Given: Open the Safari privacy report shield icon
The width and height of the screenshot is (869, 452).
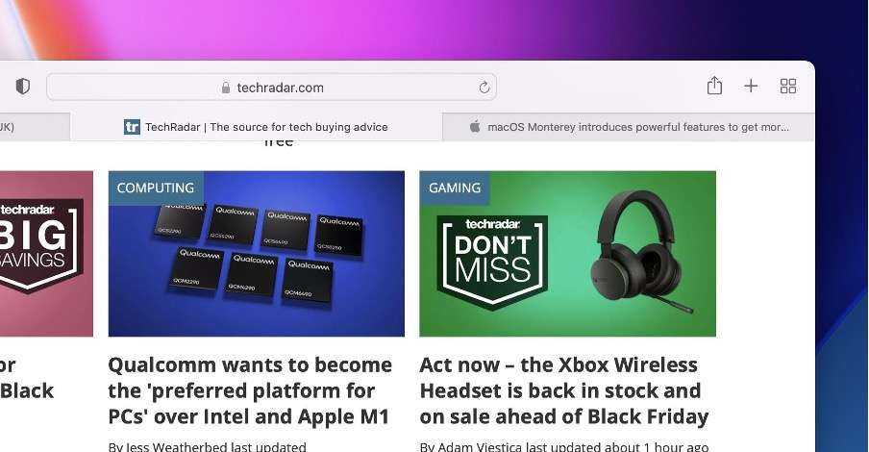Looking at the screenshot, I should pyautogui.click(x=22, y=87).
